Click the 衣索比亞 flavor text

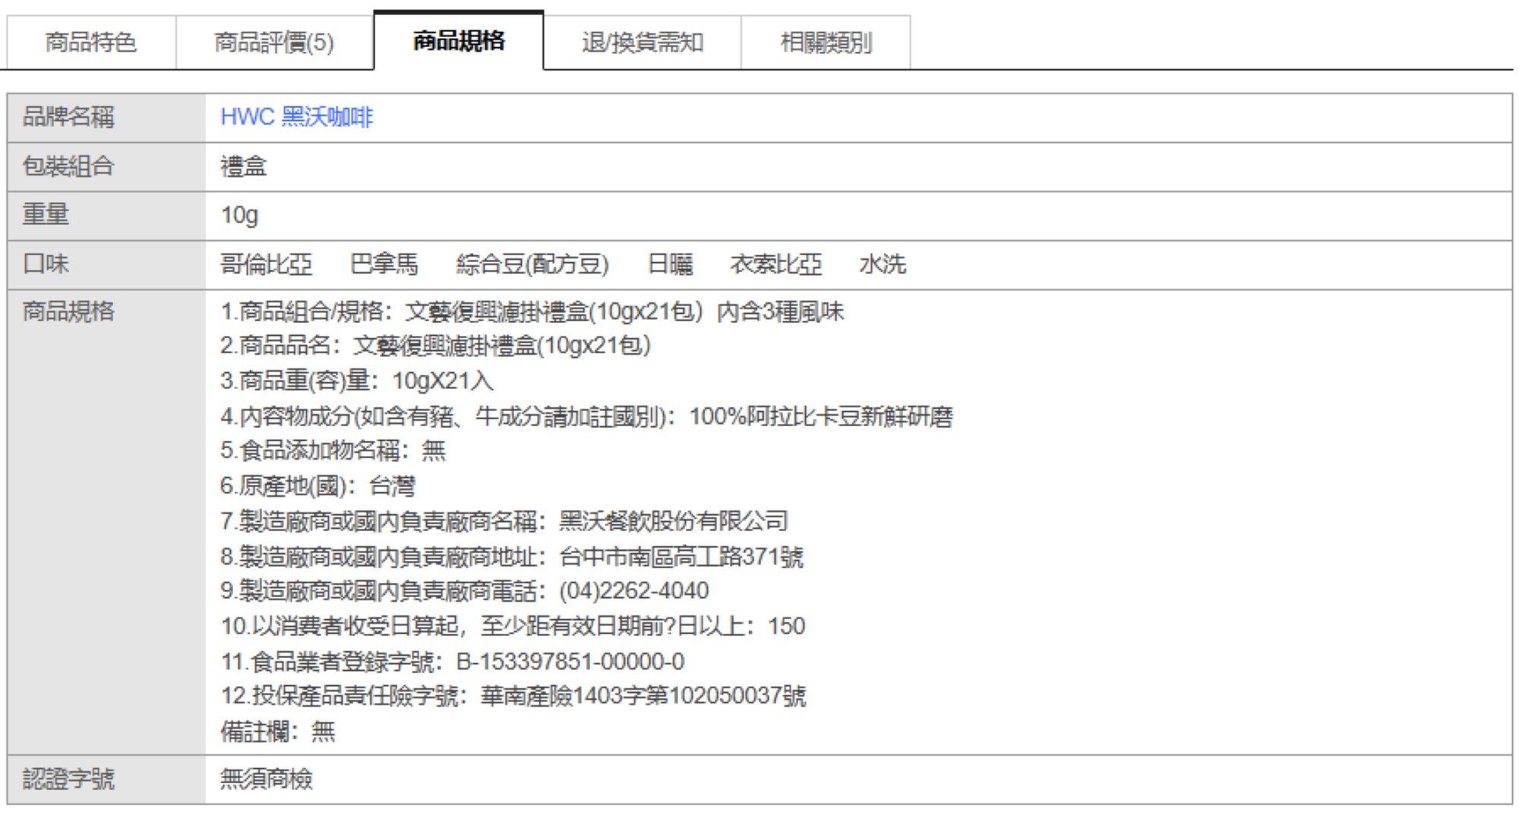[775, 264]
